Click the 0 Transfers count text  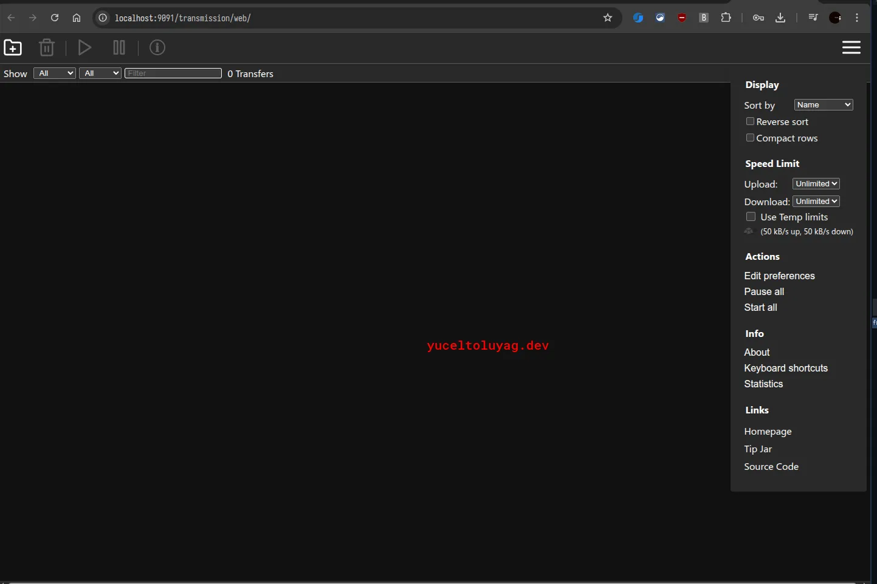click(x=250, y=74)
